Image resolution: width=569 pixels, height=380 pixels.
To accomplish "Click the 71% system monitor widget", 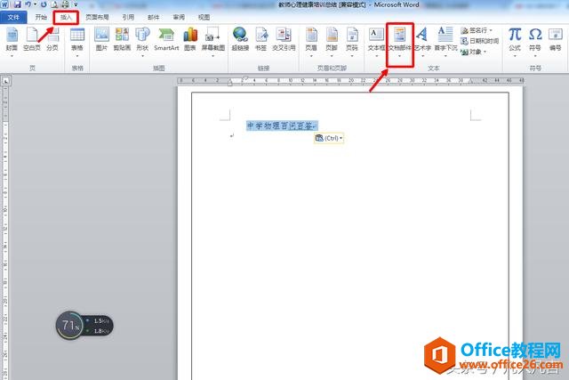I will coord(84,325).
